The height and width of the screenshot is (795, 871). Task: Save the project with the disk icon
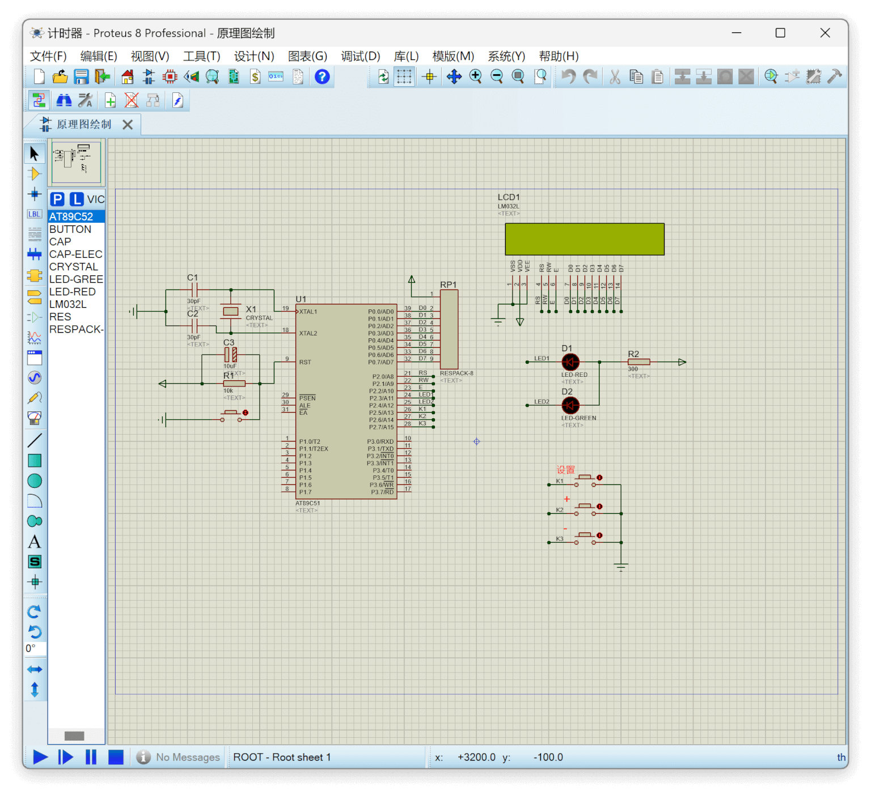[x=81, y=76]
